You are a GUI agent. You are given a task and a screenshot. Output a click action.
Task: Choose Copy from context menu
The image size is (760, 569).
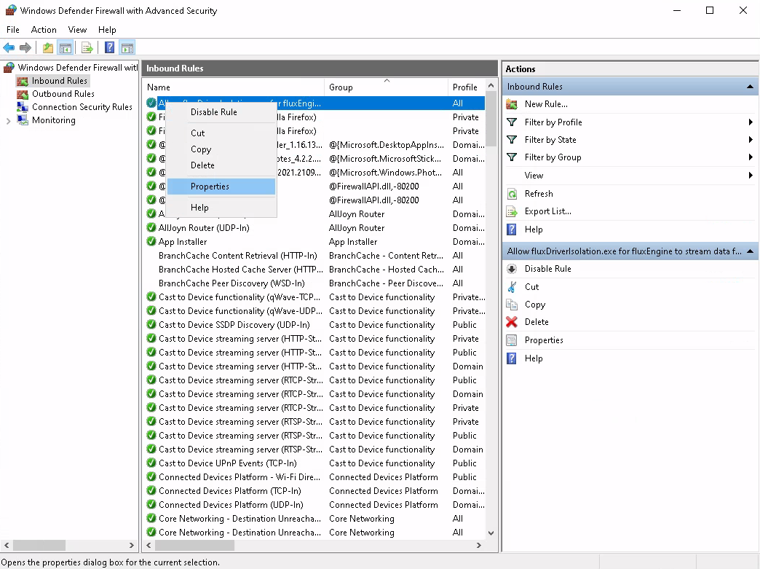[221, 149]
